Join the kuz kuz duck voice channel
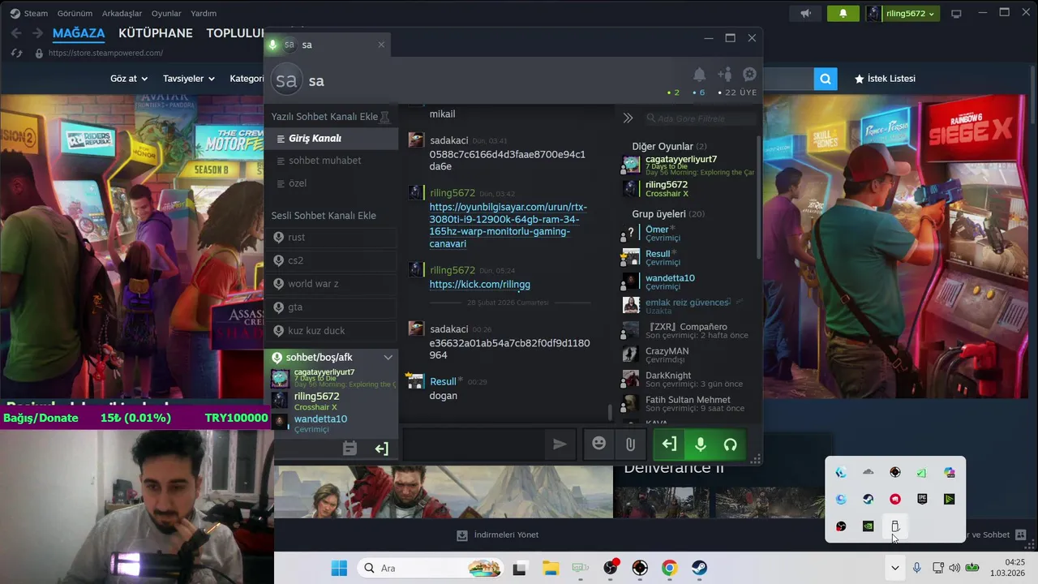 pyautogui.click(x=332, y=331)
